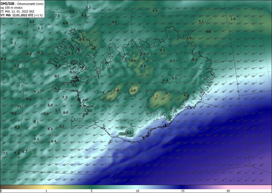Click the 7.9 value on the map
This screenshot has height=193, width=272.
coord(73,29)
